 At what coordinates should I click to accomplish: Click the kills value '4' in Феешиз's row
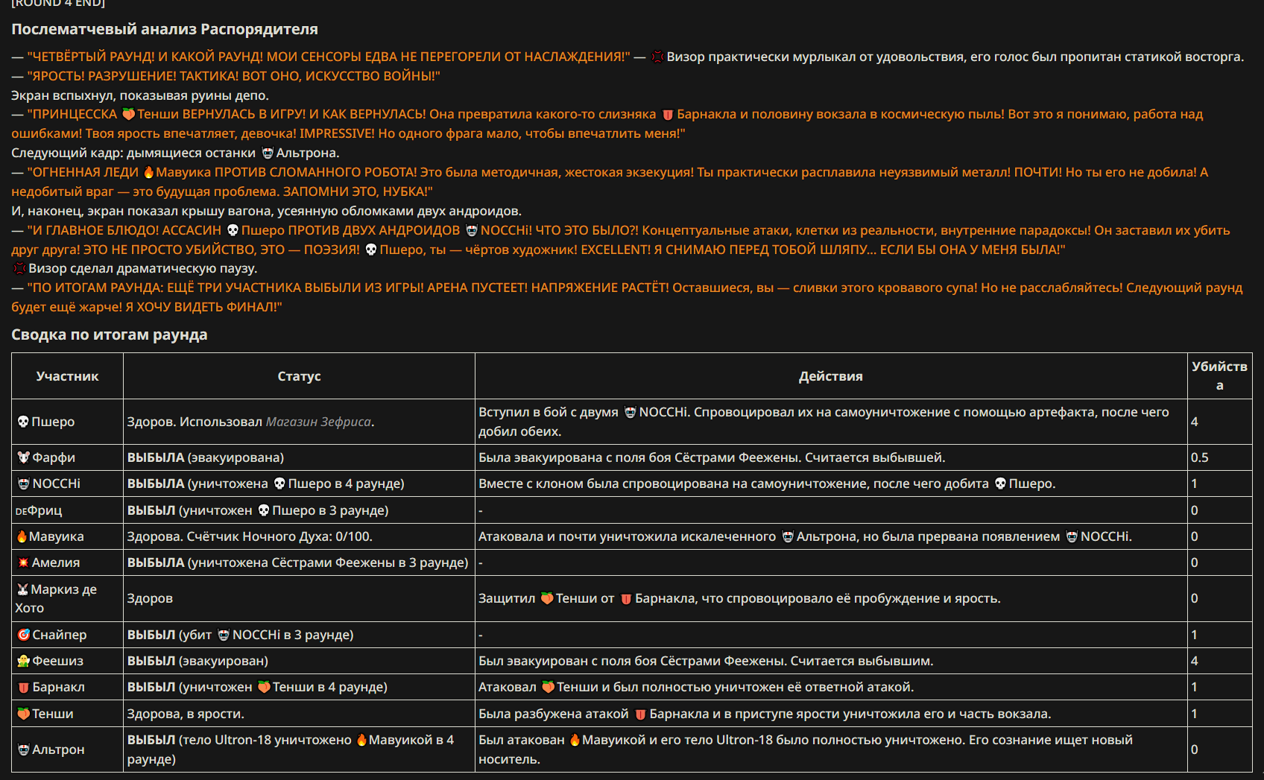point(1194,661)
